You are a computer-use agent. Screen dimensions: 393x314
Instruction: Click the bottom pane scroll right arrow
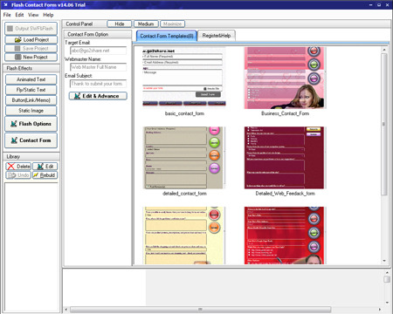click(x=380, y=310)
